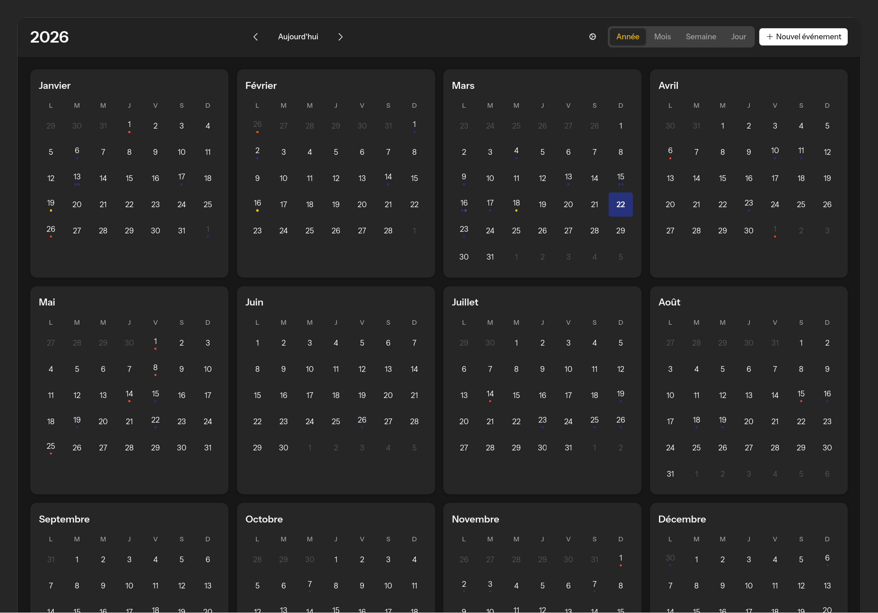
Task: Select November 1 with its event dot
Action: point(621,558)
